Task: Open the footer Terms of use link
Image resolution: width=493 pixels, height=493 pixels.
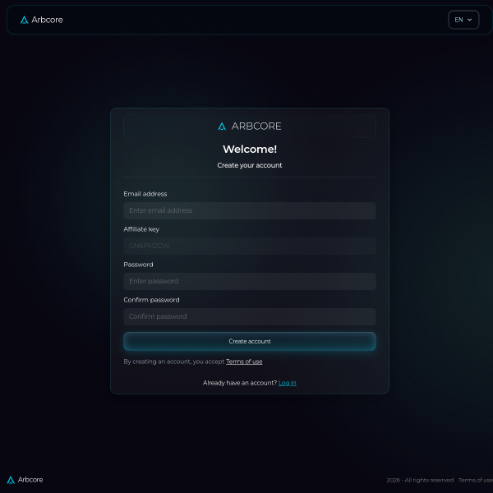Action: click(476, 480)
